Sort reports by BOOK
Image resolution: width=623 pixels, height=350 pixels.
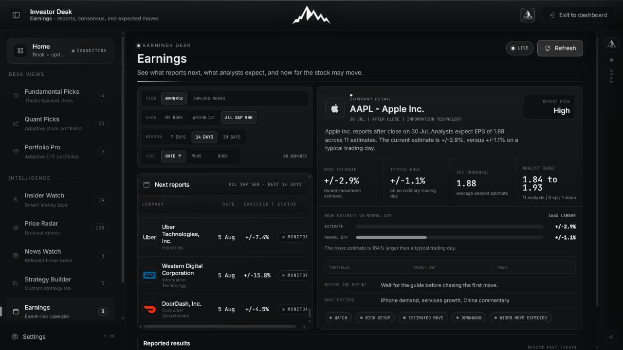tap(223, 156)
